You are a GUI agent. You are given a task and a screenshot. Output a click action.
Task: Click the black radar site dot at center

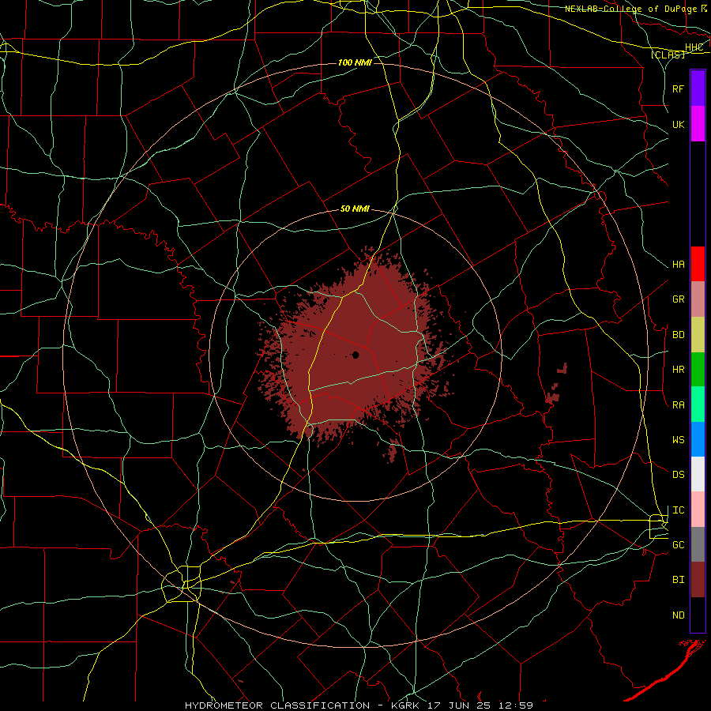[355, 355]
